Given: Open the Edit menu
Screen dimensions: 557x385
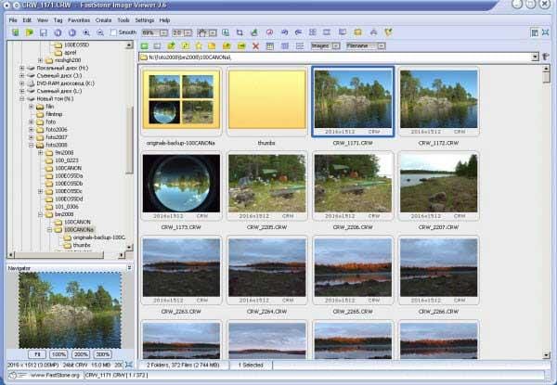Looking at the screenshot, I should (x=27, y=20).
